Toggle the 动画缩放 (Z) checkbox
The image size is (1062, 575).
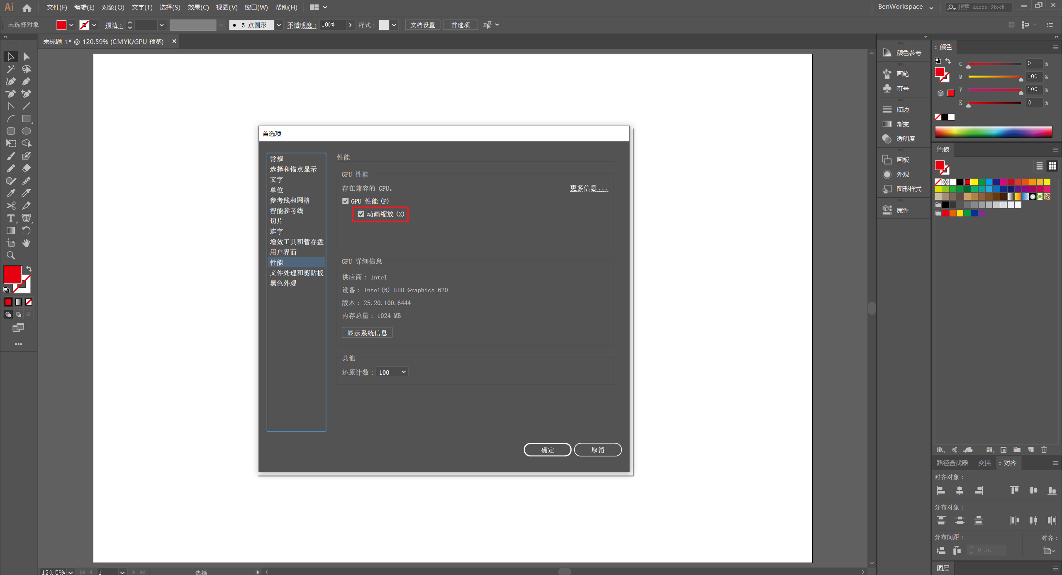361,214
